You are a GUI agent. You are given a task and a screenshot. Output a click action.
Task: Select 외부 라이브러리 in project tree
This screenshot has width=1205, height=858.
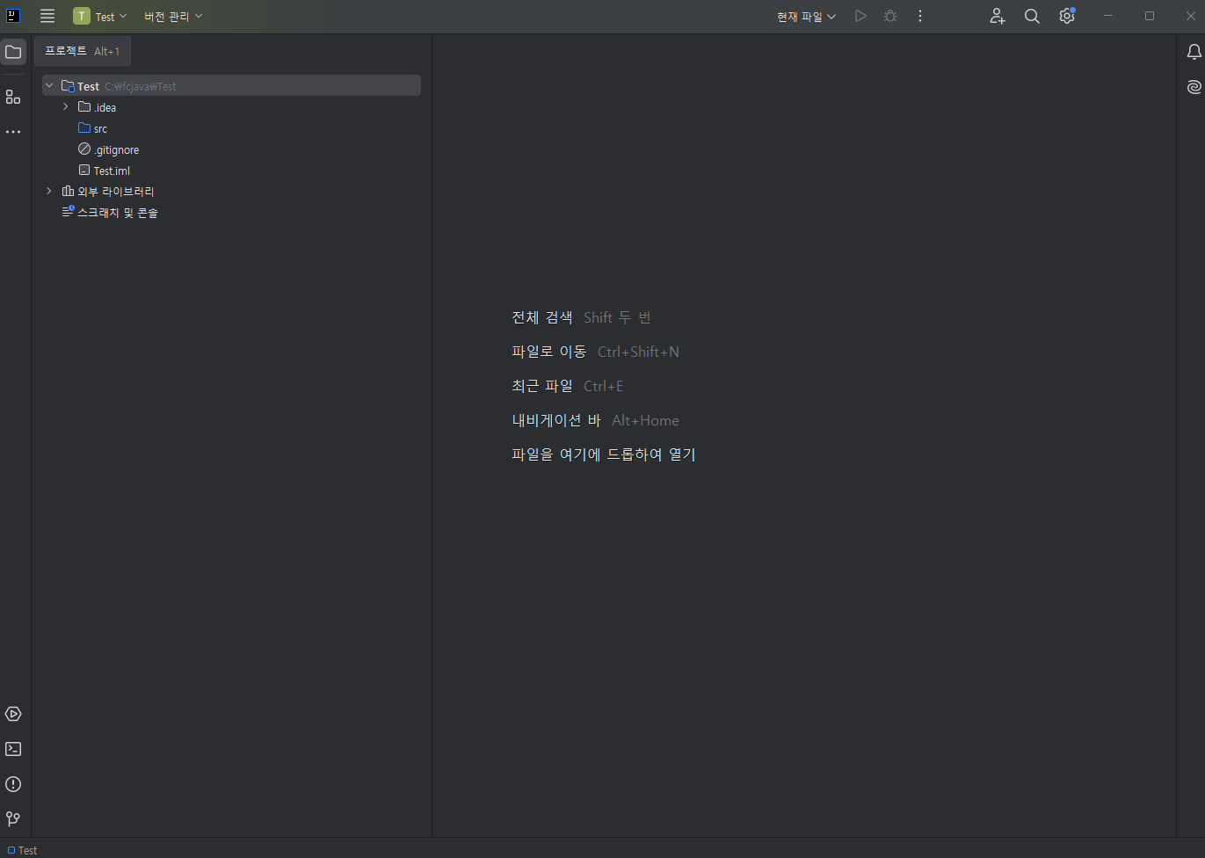231,191
